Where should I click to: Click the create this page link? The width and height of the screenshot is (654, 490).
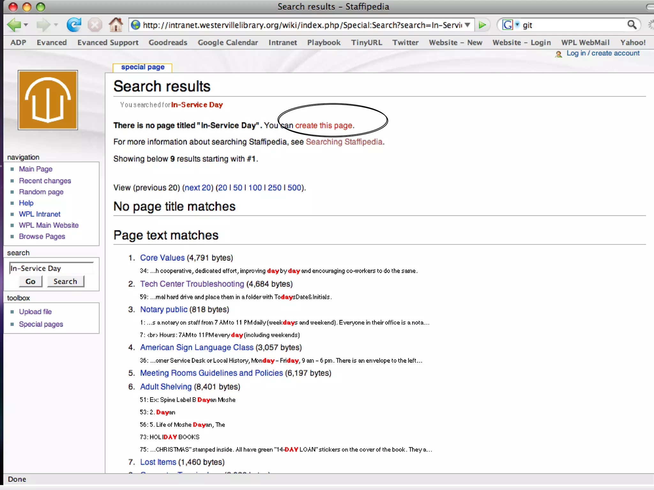[x=324, y=125]
